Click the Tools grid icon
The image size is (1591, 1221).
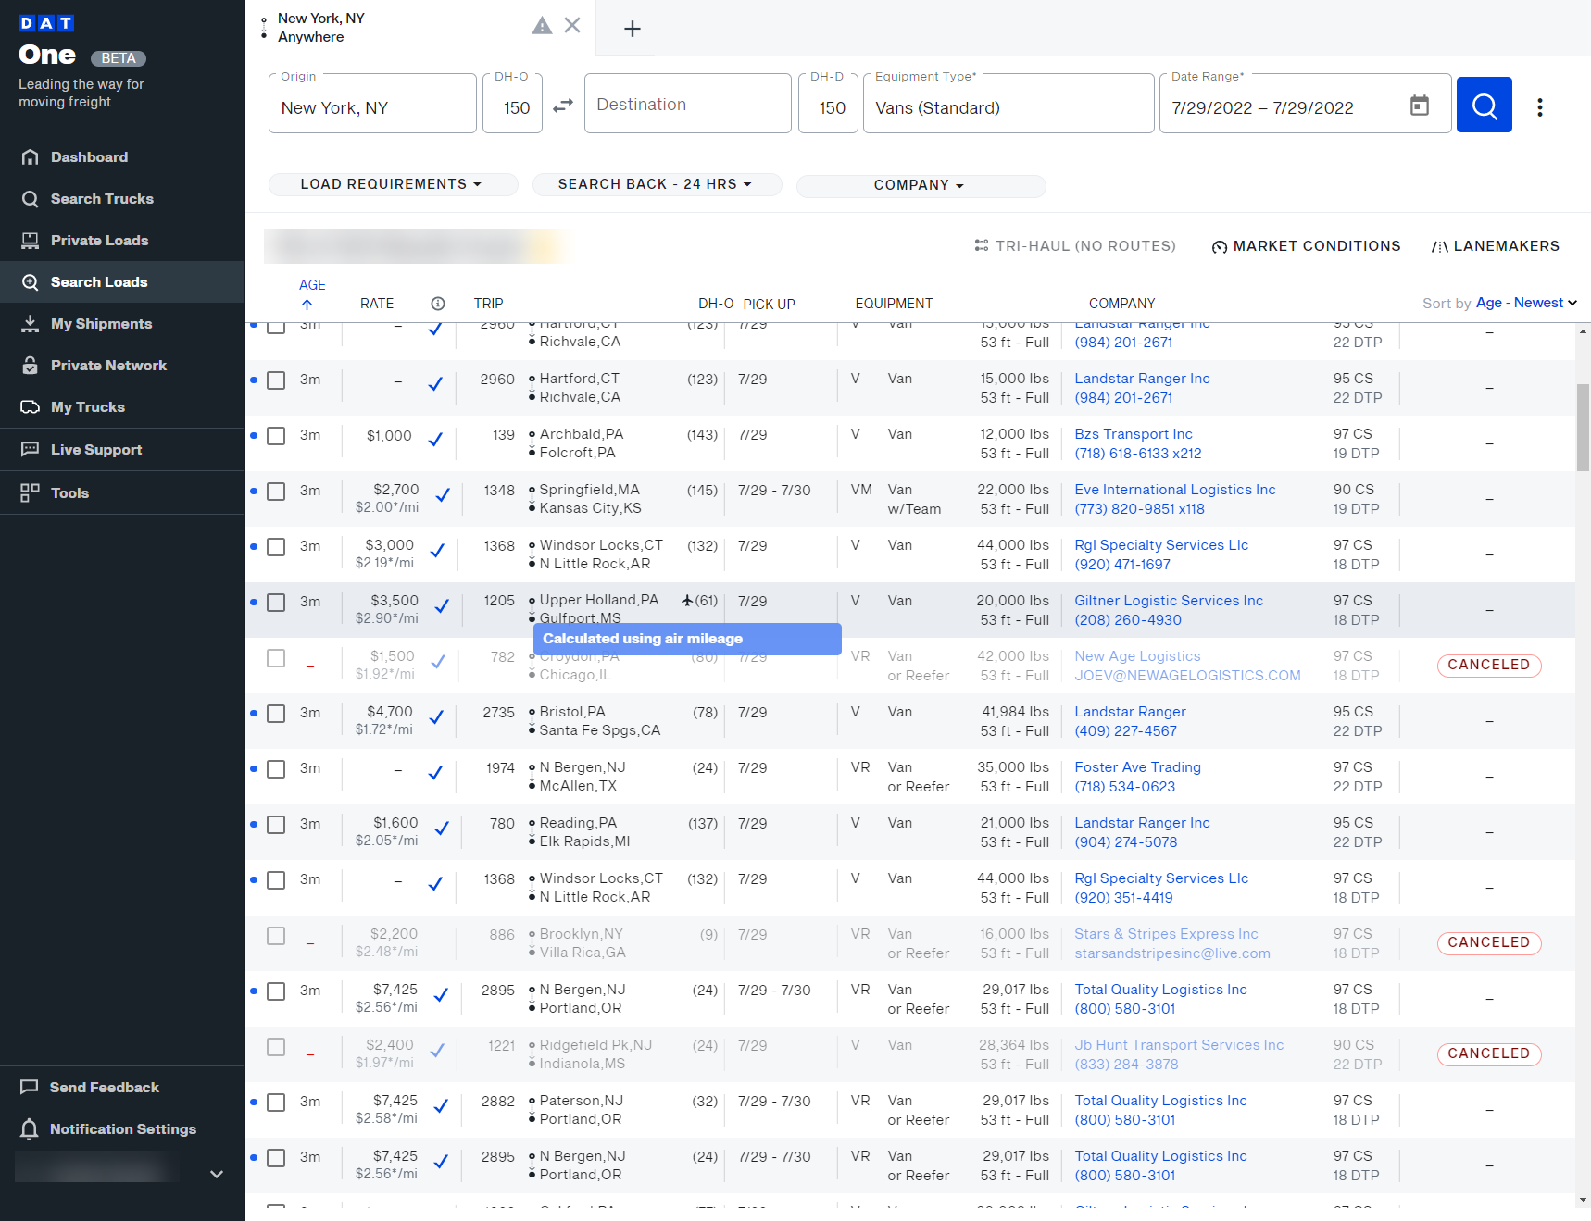point(31,492)
